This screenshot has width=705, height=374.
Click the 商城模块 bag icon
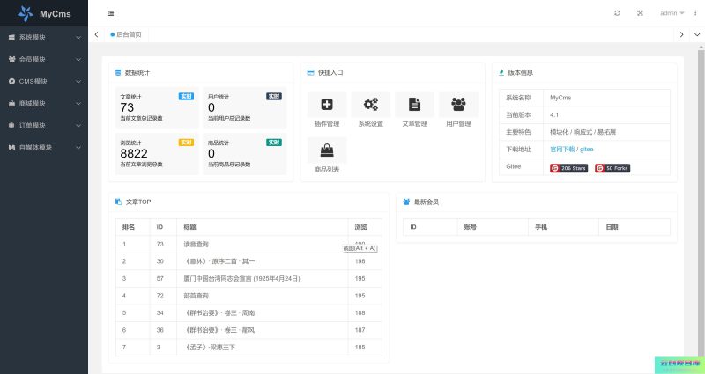click(11, 103)
